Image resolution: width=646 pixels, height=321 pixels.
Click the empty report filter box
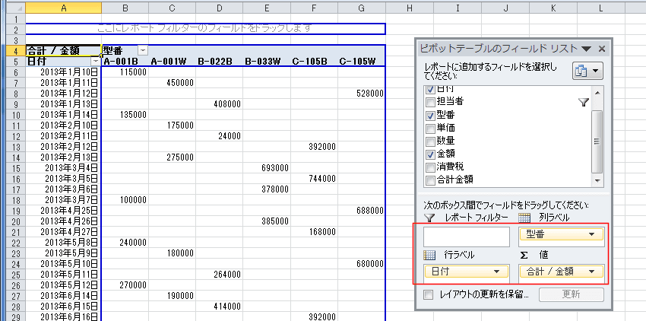tap(467, 237)
